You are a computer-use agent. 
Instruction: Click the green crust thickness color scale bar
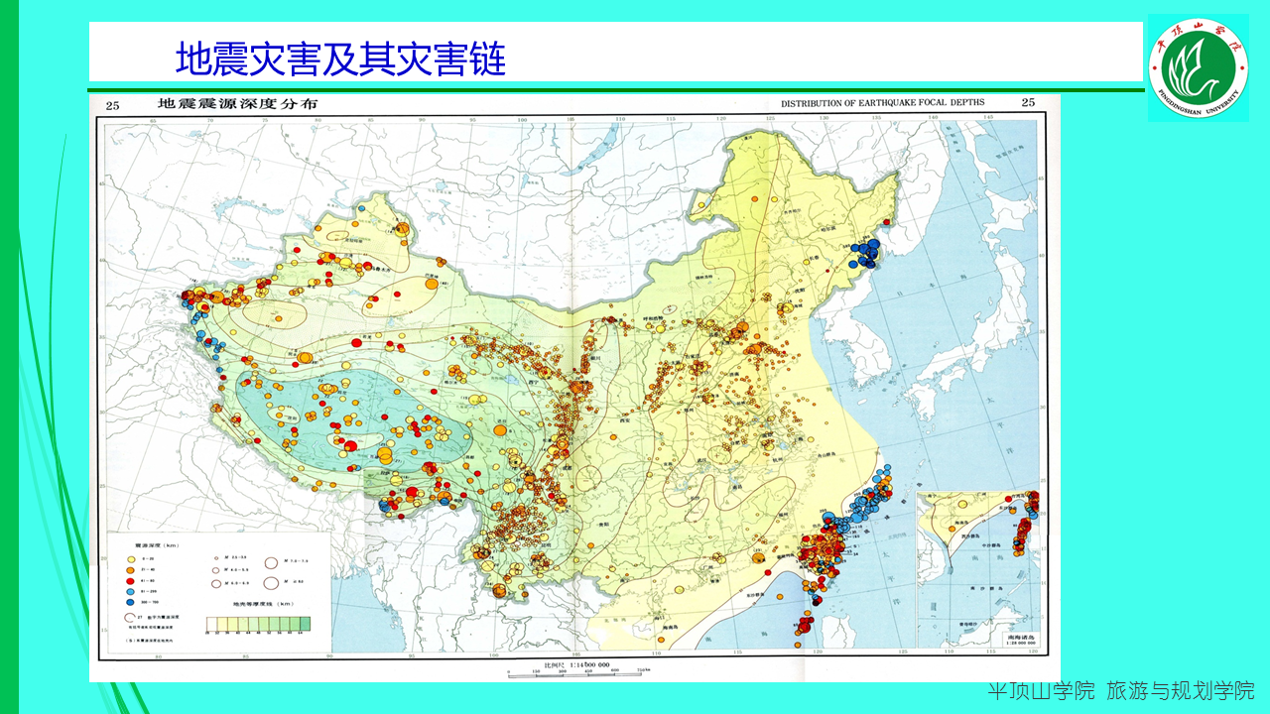click(x=258, y=624)
